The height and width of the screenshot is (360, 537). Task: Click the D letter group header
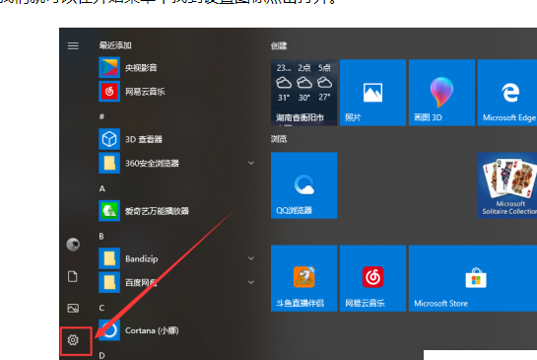point(101,355)
